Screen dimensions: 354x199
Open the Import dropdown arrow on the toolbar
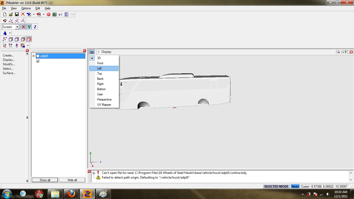pyautogui.click(x=34, y=14)
